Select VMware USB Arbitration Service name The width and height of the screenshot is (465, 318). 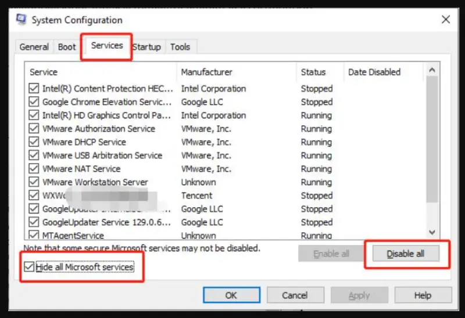102,155
